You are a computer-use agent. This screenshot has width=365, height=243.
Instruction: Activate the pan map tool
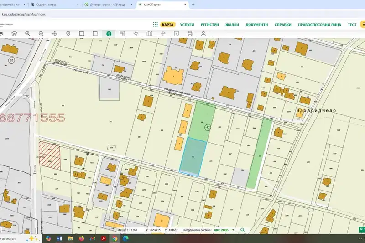(x=55, y=34)
